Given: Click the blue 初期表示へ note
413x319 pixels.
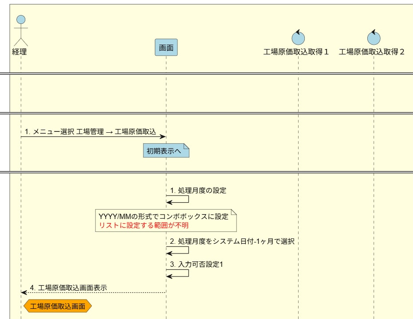Looking at the screenshot, I should click(x=166, y=150).
